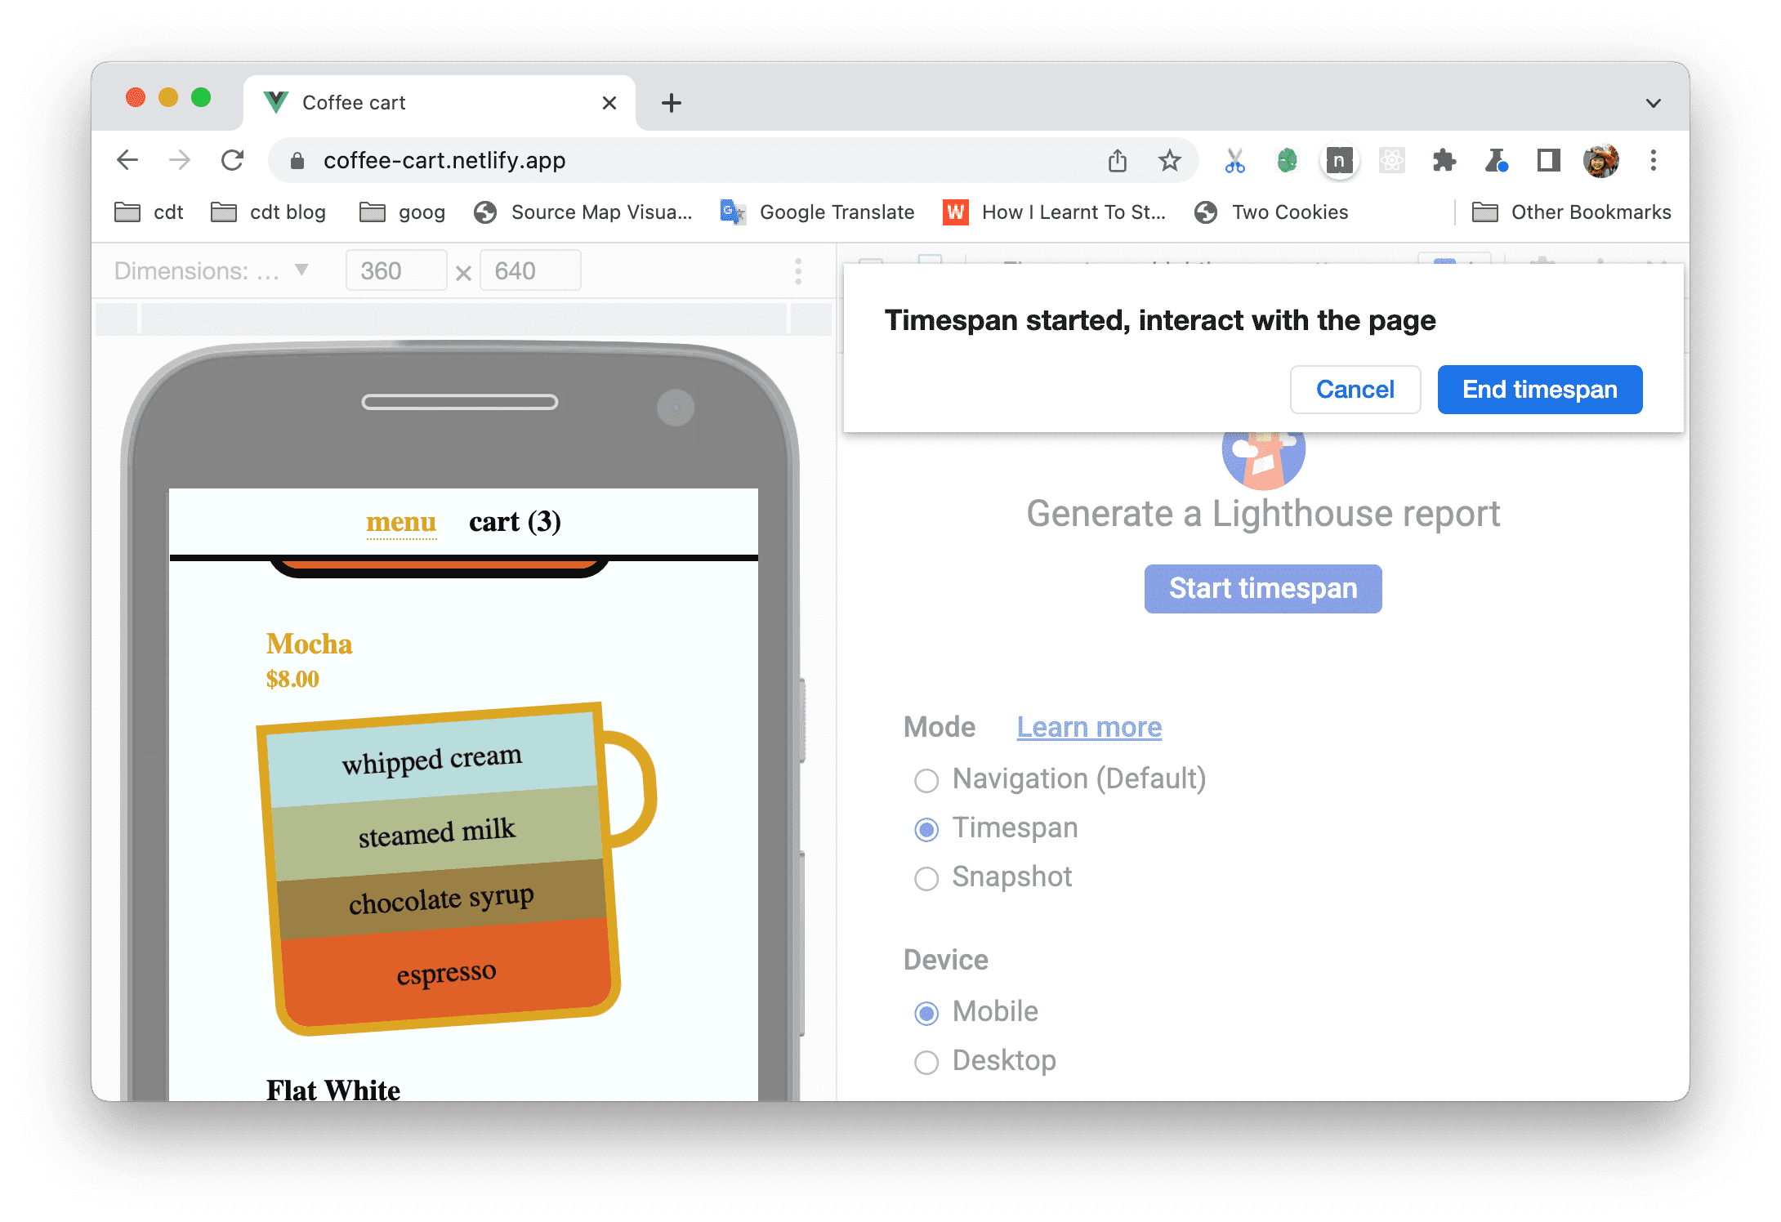Click the refresh page icon

point(233,159)
